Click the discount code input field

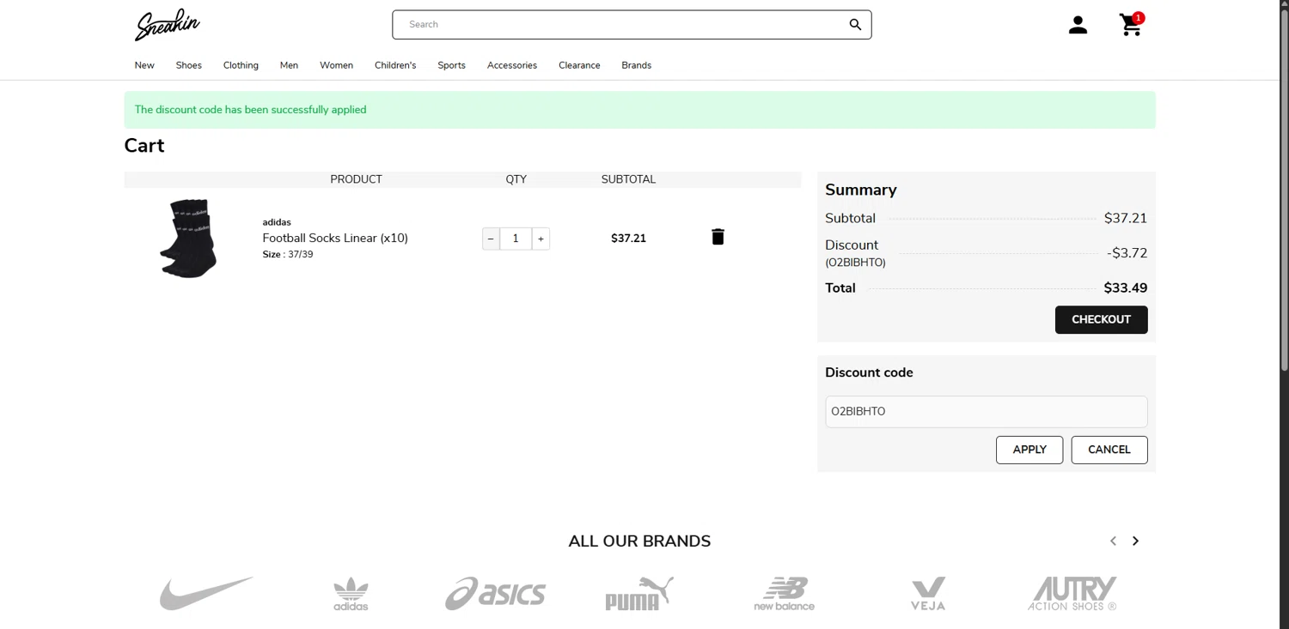coord(987,412)
